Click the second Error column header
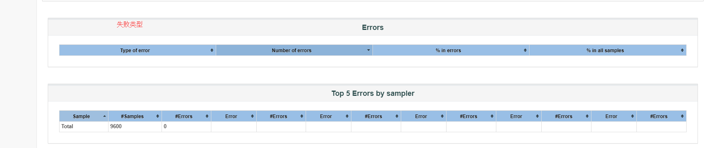 pyautogui.click(x=328, y=116)
